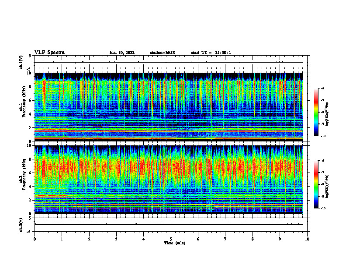
Task: Click the "4" kHz tick of ch.2 frequency axis
Action: point(31,187)
